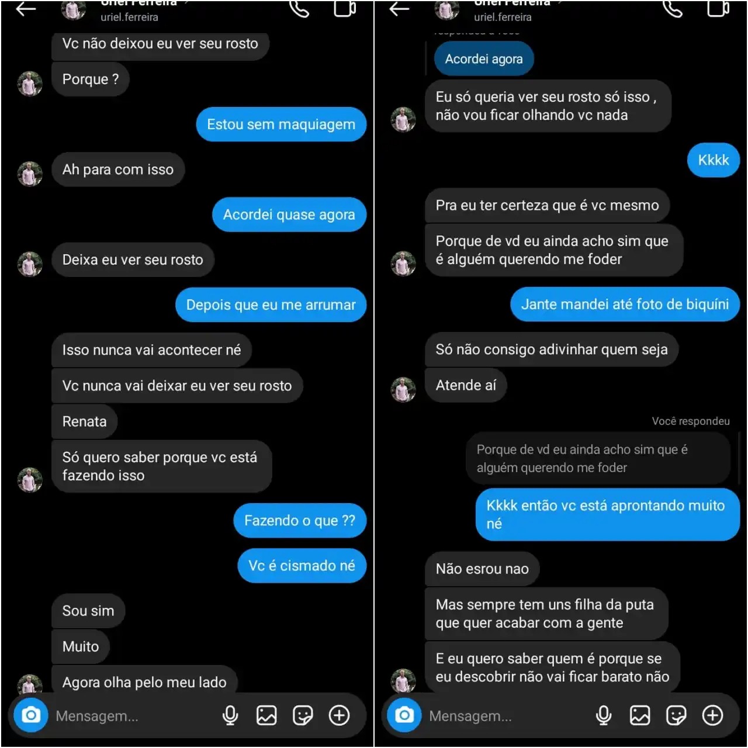Tap the back arrow in right chat
This screenshot has width=748, height=748.
(399, 9)
